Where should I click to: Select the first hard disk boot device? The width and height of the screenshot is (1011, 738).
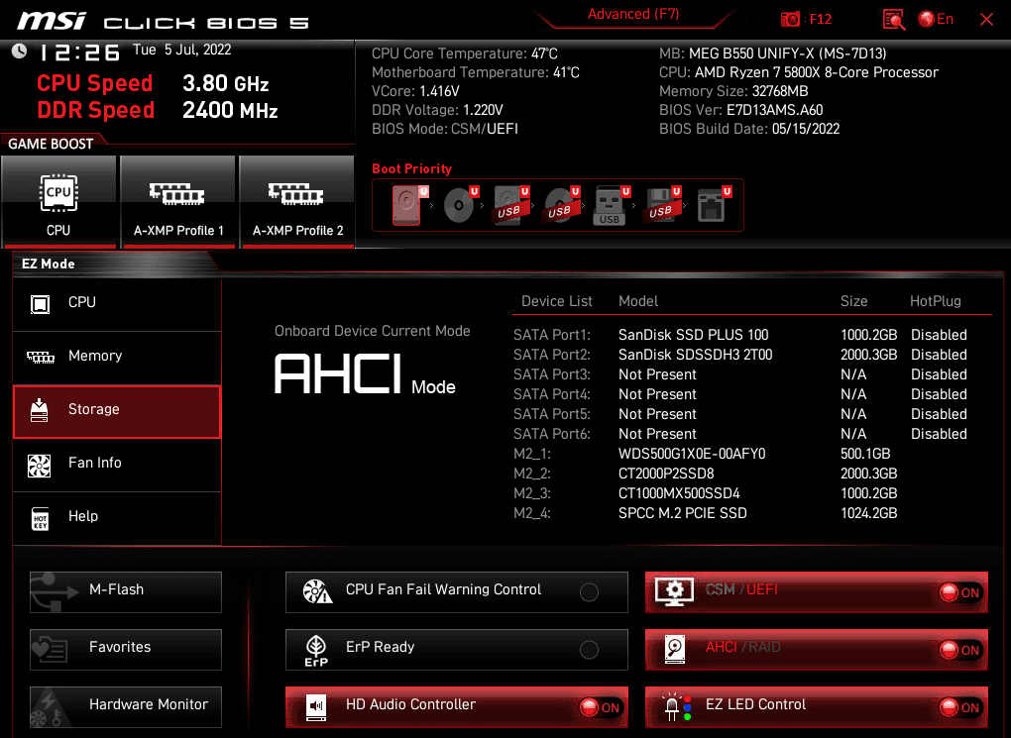click(x=408, y=205)
